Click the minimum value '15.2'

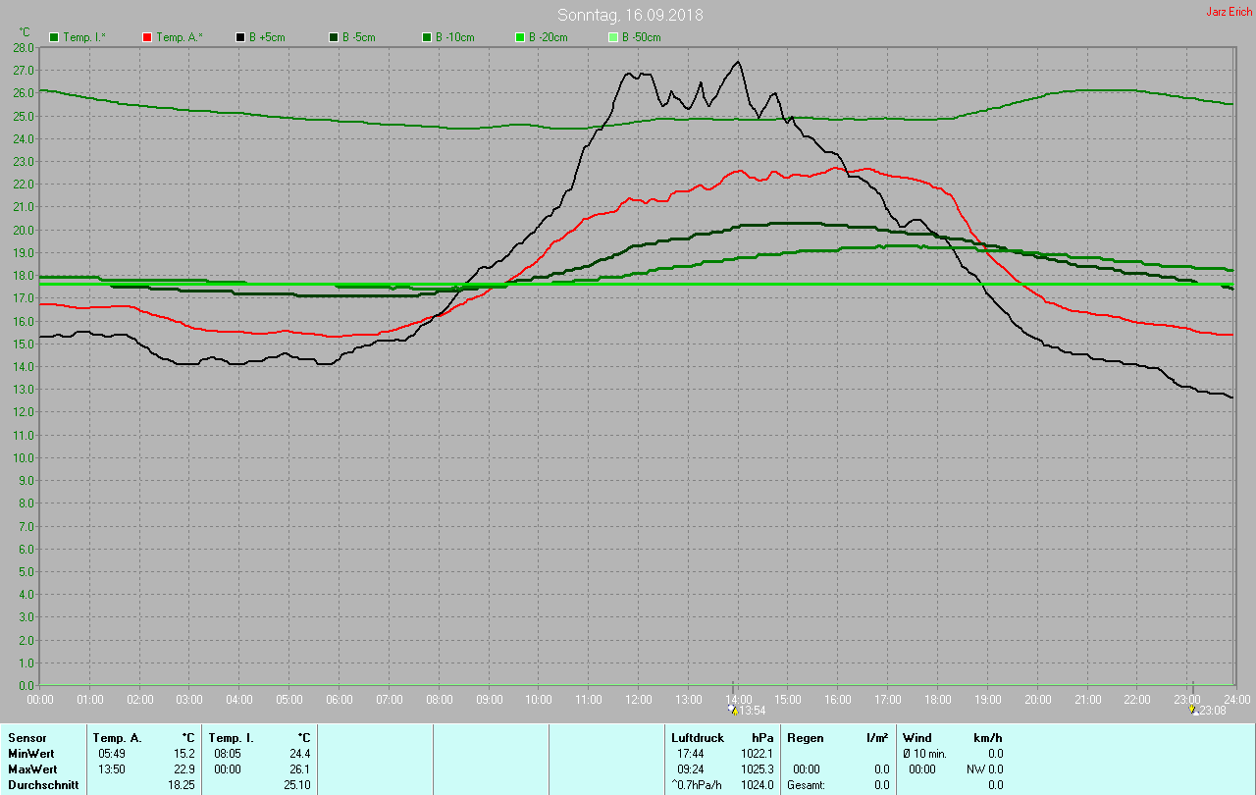point(184,754)
